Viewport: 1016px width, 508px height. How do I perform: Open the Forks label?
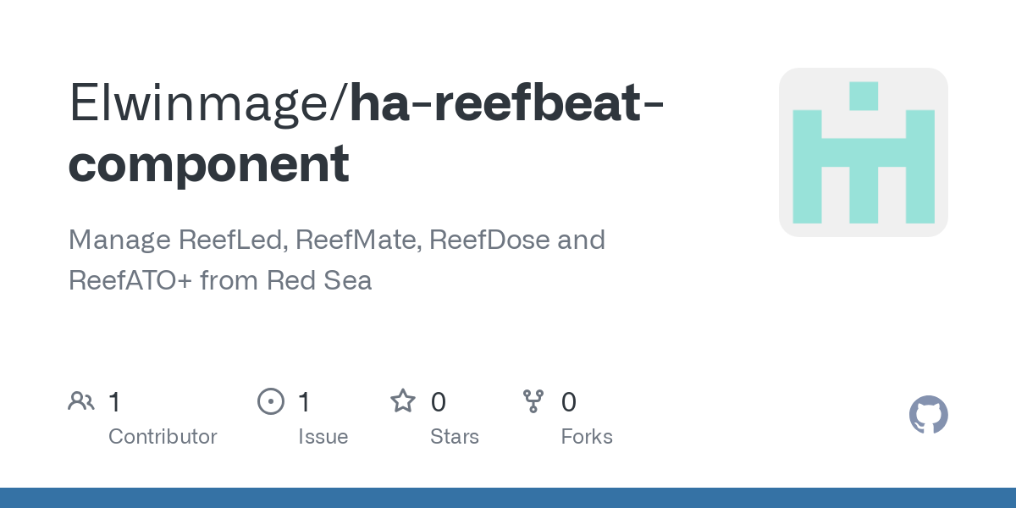587,437
